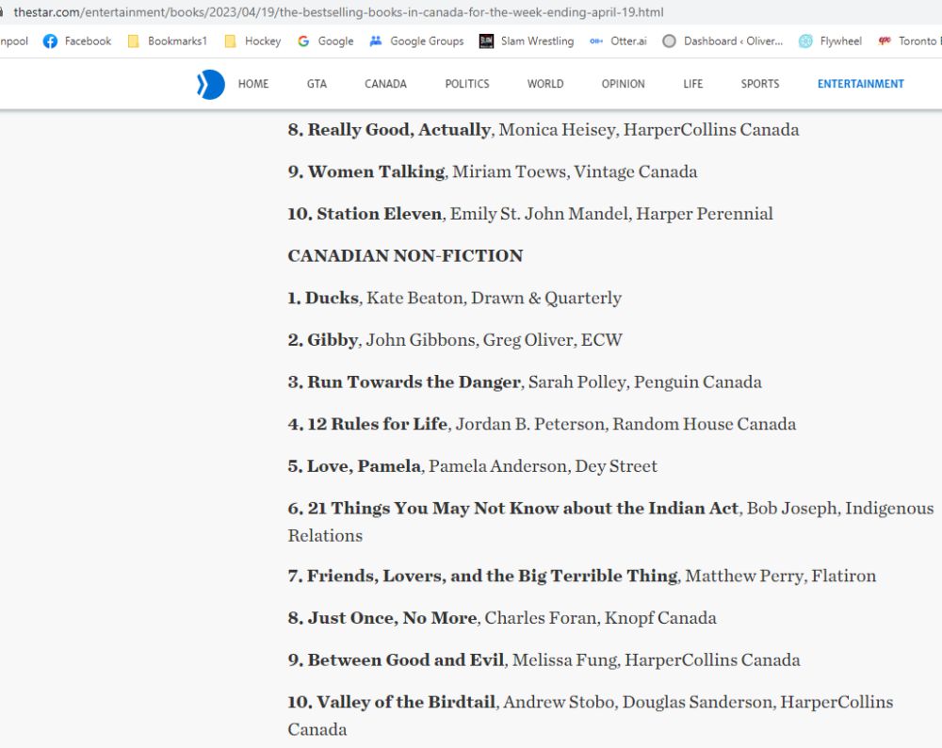Image resolution: width=942 pixels, height=748 pixels.
Task: Click the 'Between Good and Evil' entry
Action: click(x=544, y=660)
